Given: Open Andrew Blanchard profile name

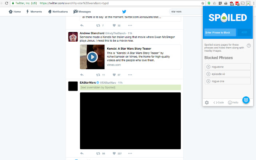Looking at the screenshot, I should pos(92,33).
